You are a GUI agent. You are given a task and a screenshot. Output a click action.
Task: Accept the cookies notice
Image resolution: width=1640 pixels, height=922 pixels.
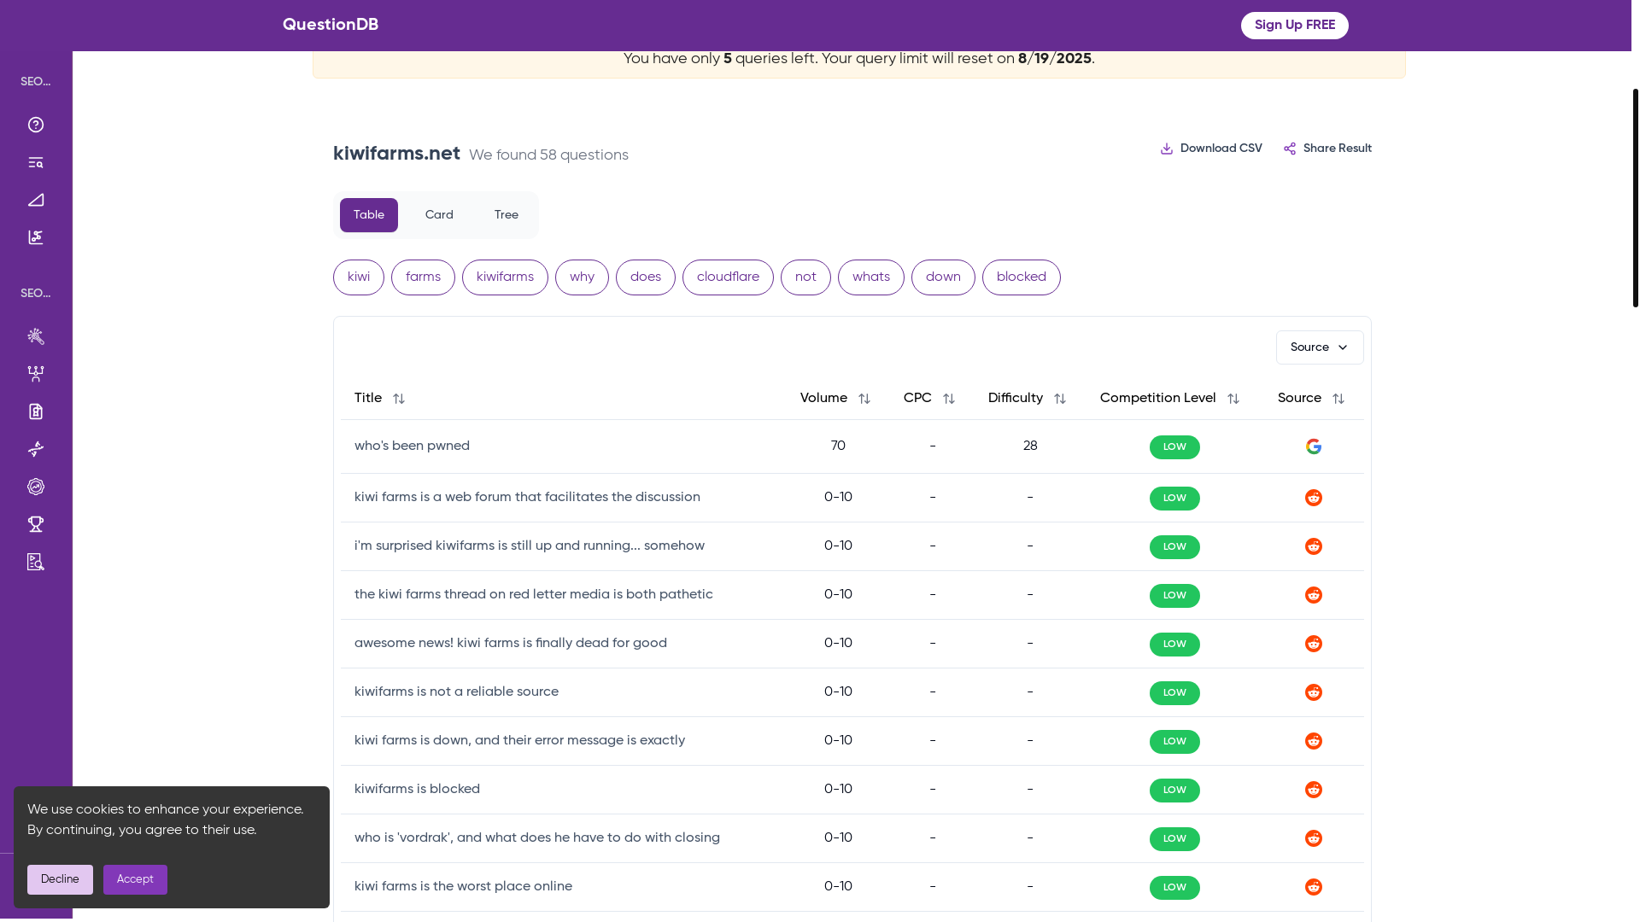tap(135, 879)
